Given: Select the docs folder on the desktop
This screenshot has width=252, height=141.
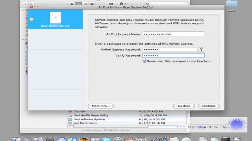Looking at the screenshot, I should point(232,6).
